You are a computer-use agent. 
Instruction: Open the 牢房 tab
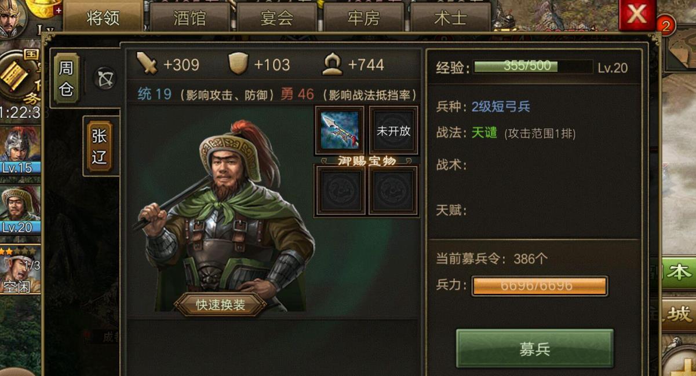pyautogui.click(x=364, y=17)
